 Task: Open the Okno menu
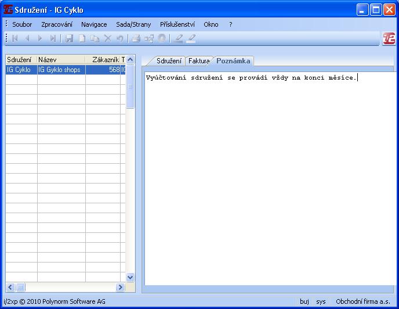click(211, 24)
